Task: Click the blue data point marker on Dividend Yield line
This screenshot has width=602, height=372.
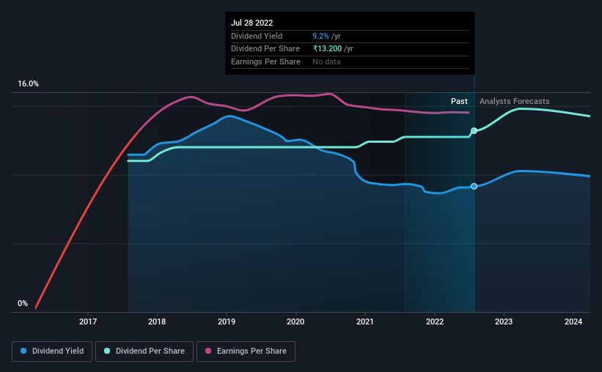Action: (x=474, y=187)
